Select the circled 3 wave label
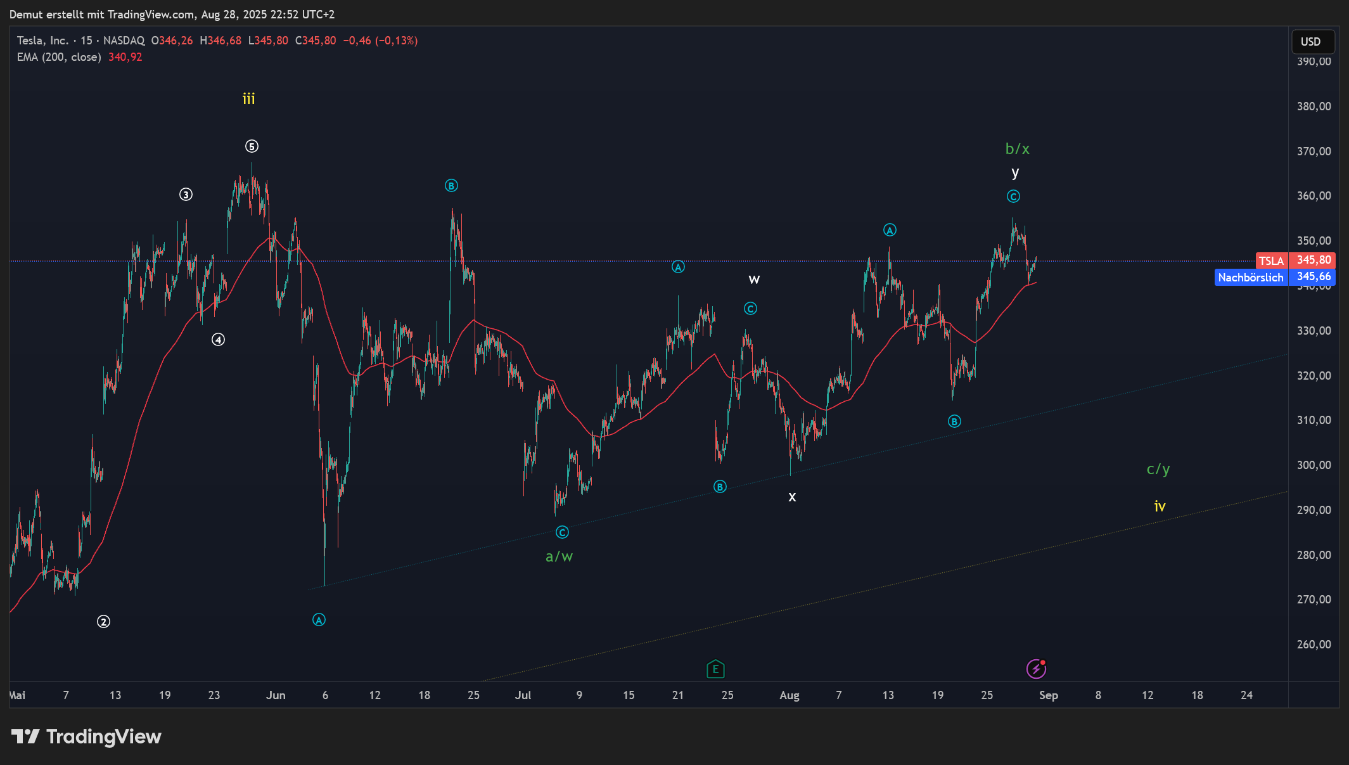This screenshot has width=1349, height=765. point(186,195)
